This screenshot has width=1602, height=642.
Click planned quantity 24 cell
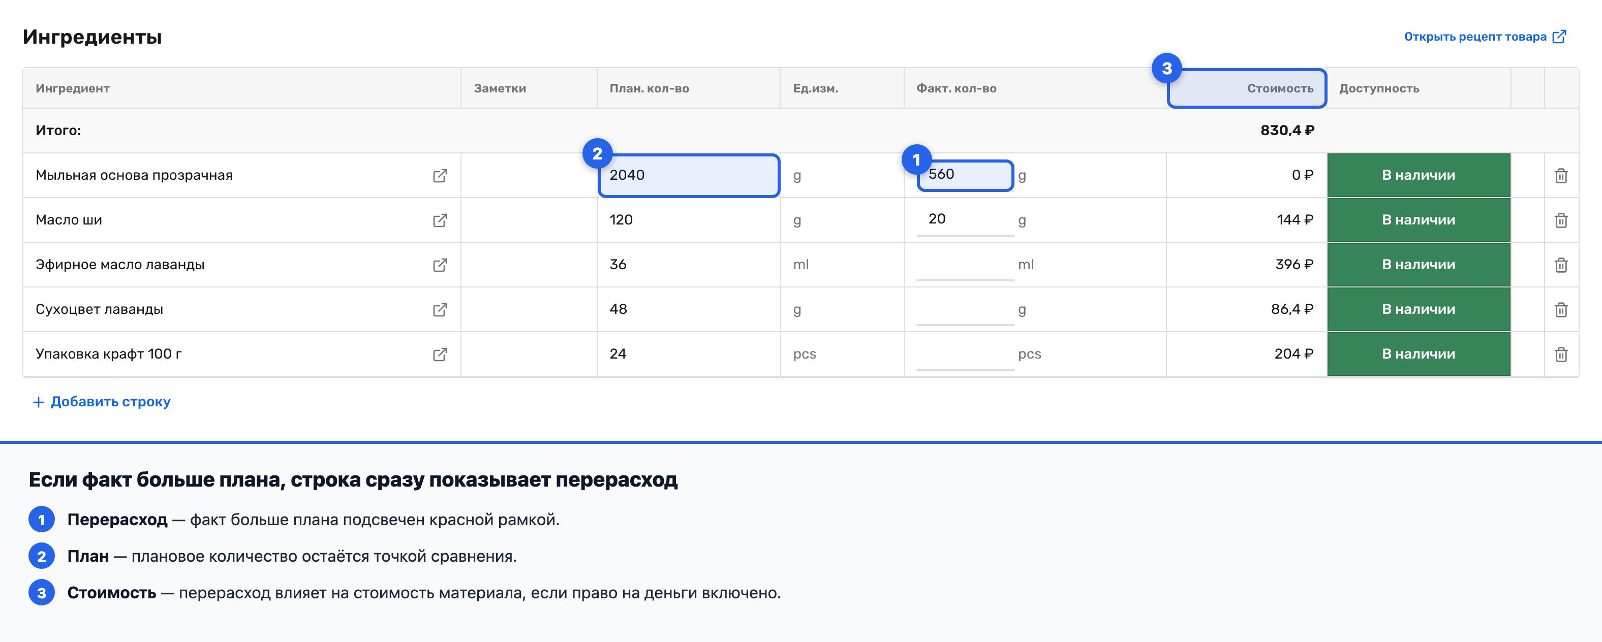[x=689, y=354]
